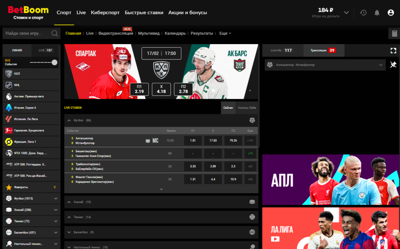Collapse the Хоккей (10) live section
Image resolution: width=400 pixels, height=249 pixels.
(x=69, y=202)
